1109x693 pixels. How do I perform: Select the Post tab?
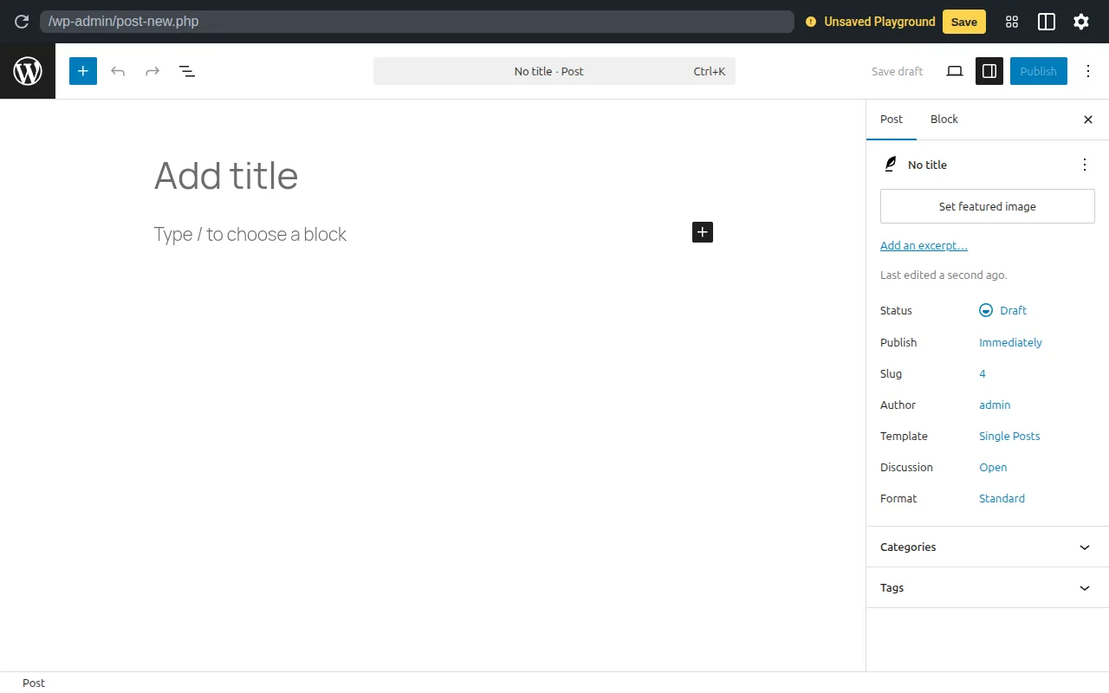[892, 119]
